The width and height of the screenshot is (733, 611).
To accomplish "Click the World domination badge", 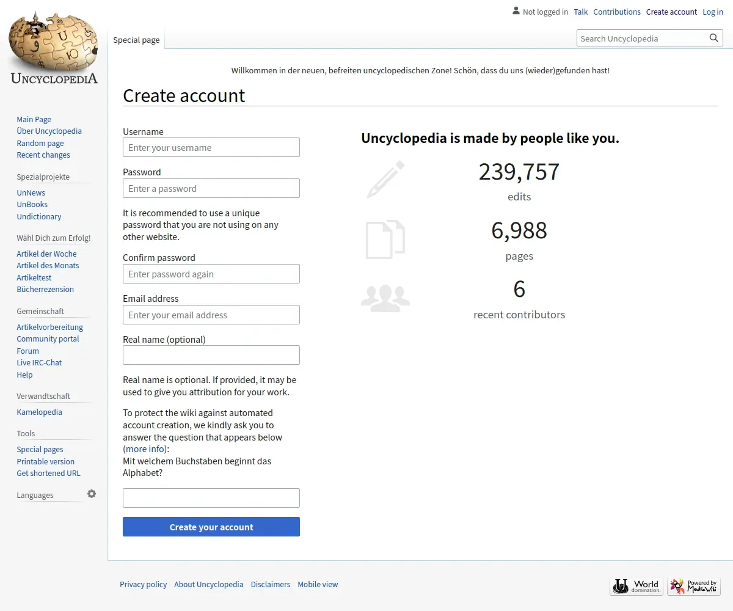I will pos(636,587).
